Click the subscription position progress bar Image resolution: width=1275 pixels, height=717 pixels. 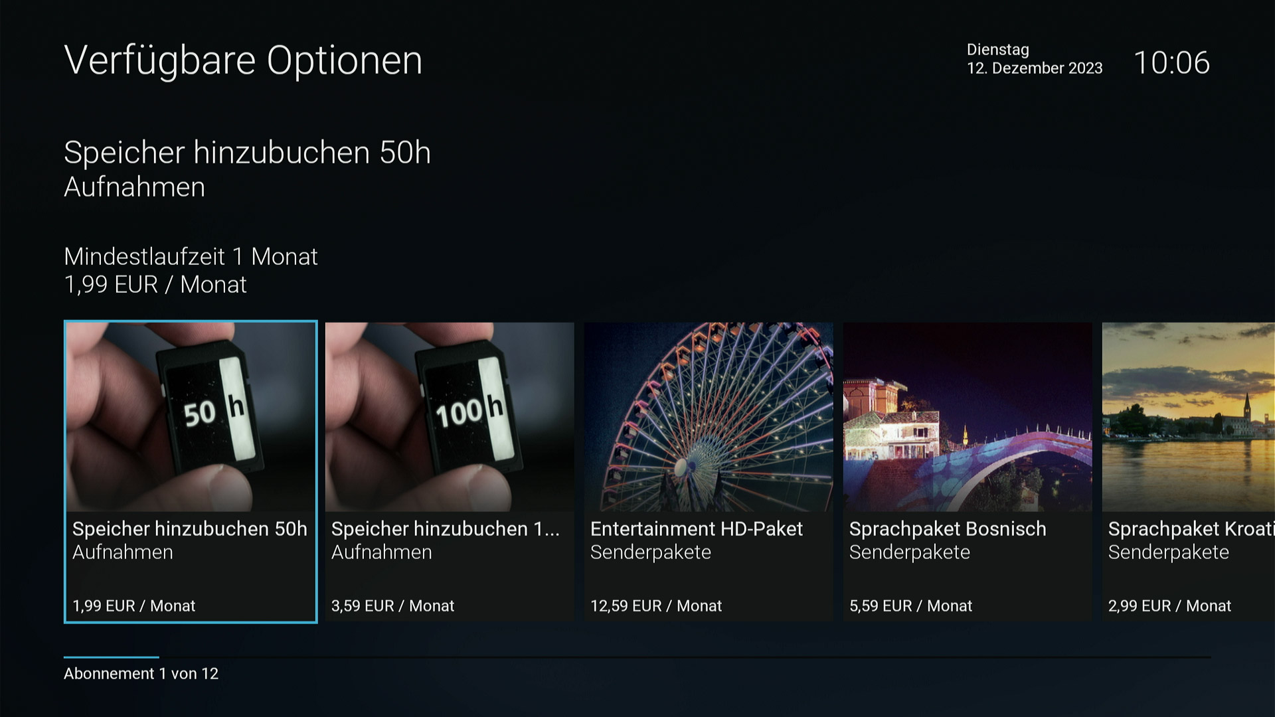[637, 657]
